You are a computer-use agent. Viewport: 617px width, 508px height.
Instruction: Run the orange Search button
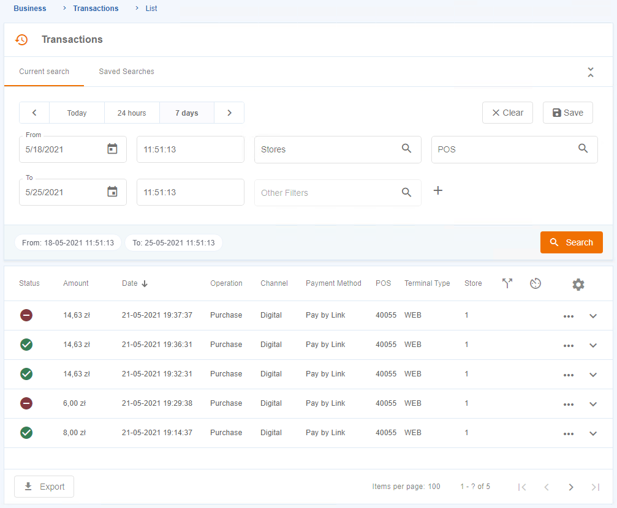click(571, 242)
